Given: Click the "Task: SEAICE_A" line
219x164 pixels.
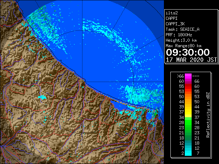Looking at the screenshot, I should [182, 29].
